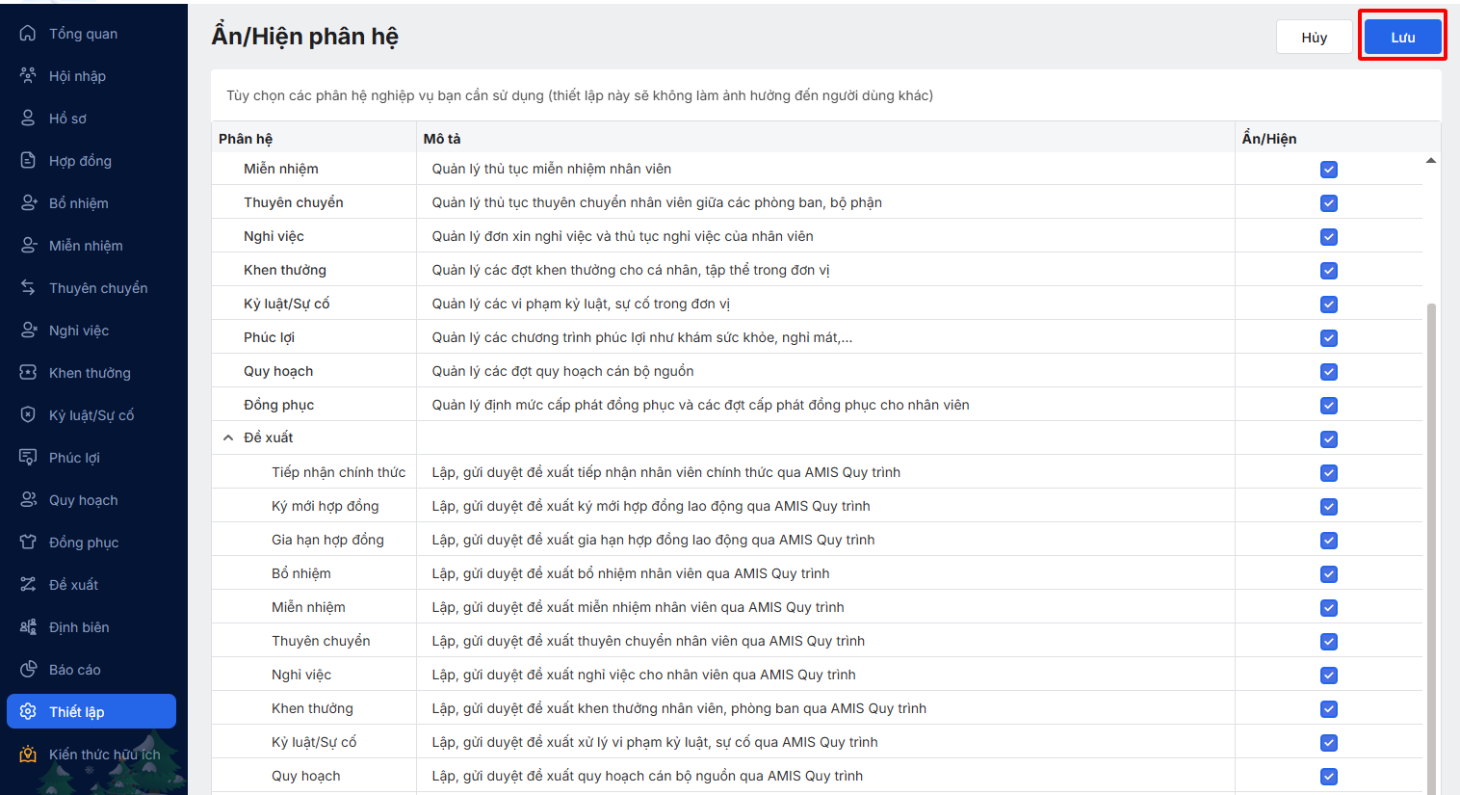Collapse the Đề xuất group row

228,438
